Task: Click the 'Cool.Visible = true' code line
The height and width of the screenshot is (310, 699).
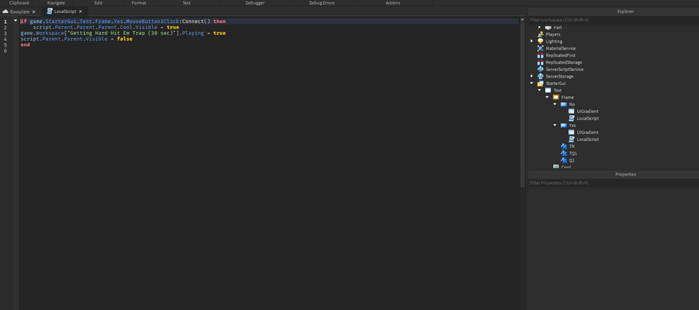Action: pyautogui.click(x=106, y=27)
